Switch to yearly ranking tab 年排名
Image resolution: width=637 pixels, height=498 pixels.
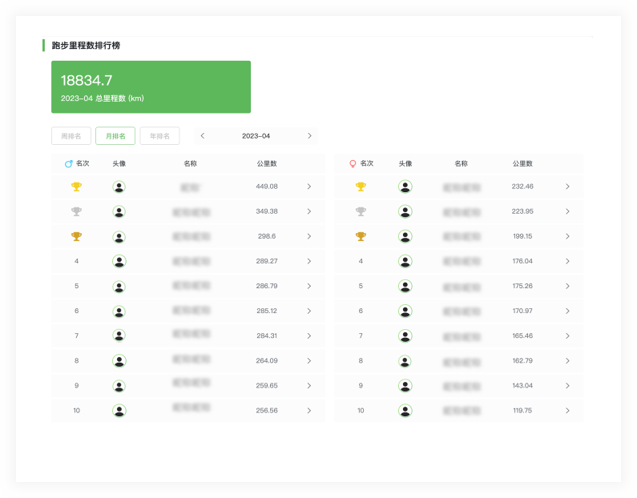(x=159, y=136)
